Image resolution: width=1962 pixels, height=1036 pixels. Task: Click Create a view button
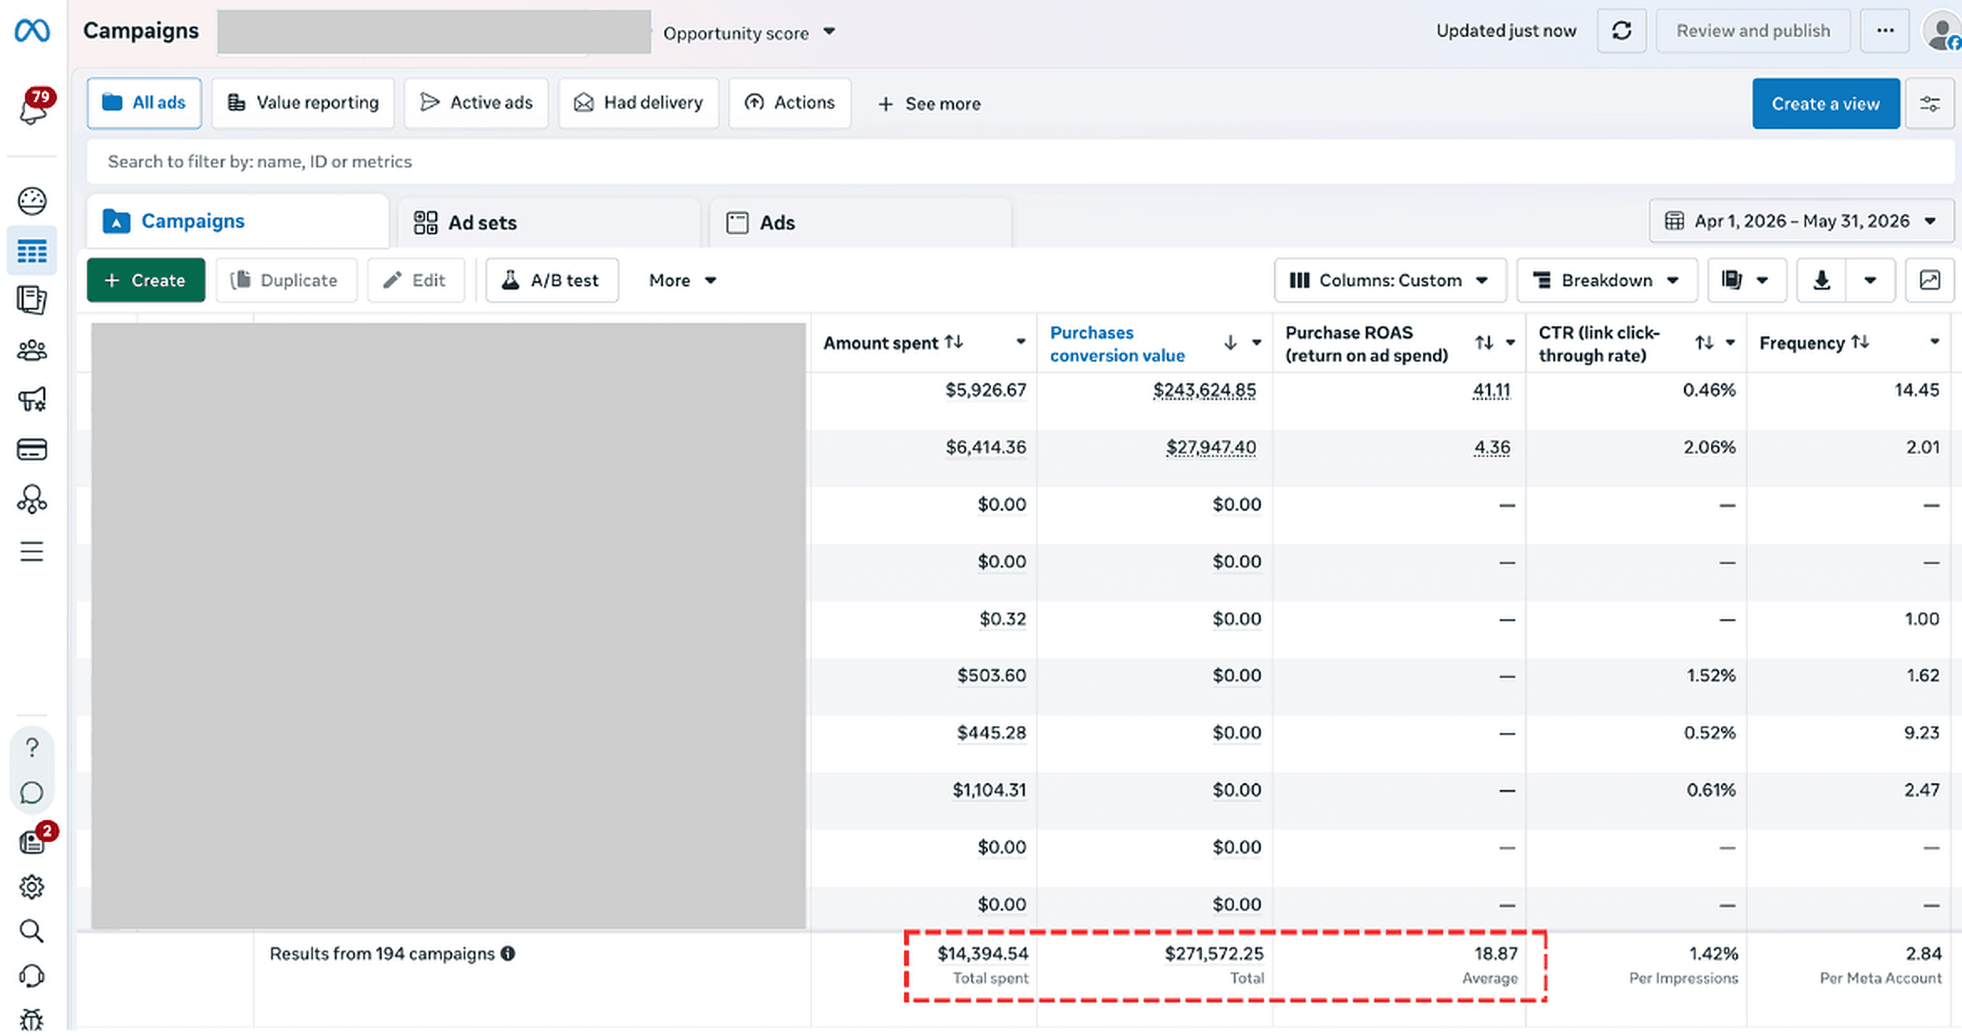pos(1826,104)
